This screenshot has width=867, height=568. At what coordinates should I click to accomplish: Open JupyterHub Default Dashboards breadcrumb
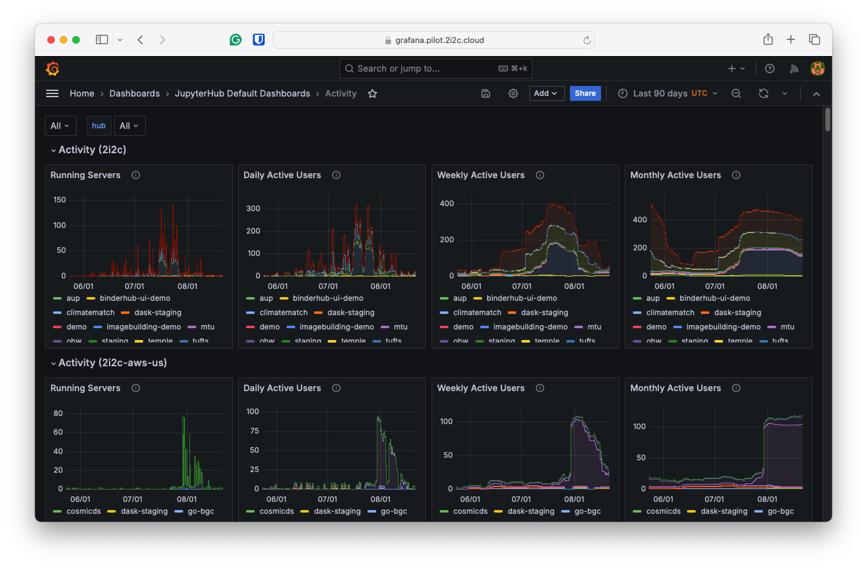242,93
